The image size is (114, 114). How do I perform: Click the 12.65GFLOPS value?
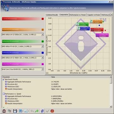click(x=56, y=86)
